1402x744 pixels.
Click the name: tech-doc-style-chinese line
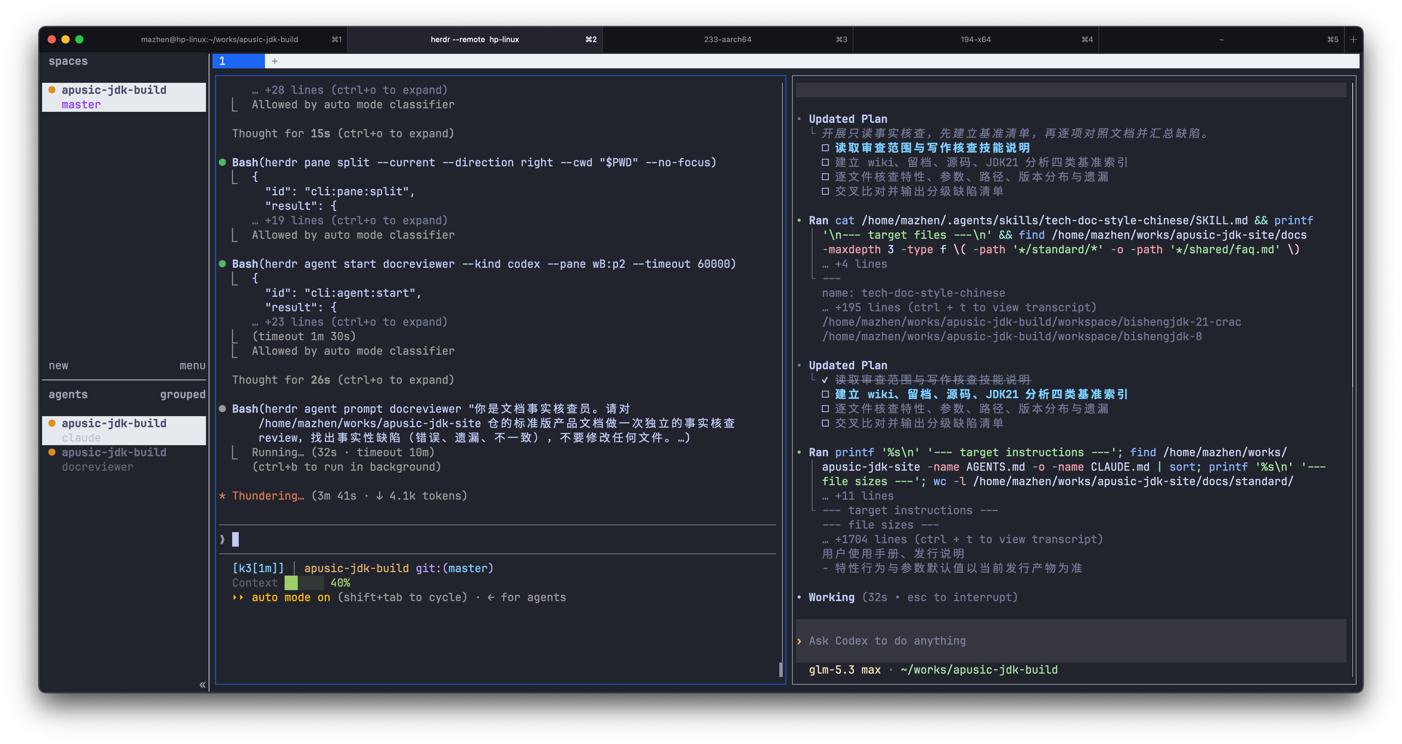pyautogui.click(x=913, y=293)
